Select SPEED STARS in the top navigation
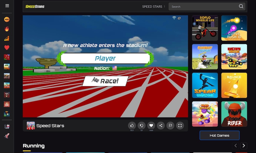This screenshot has height=153, width=256. click(152, 7)
